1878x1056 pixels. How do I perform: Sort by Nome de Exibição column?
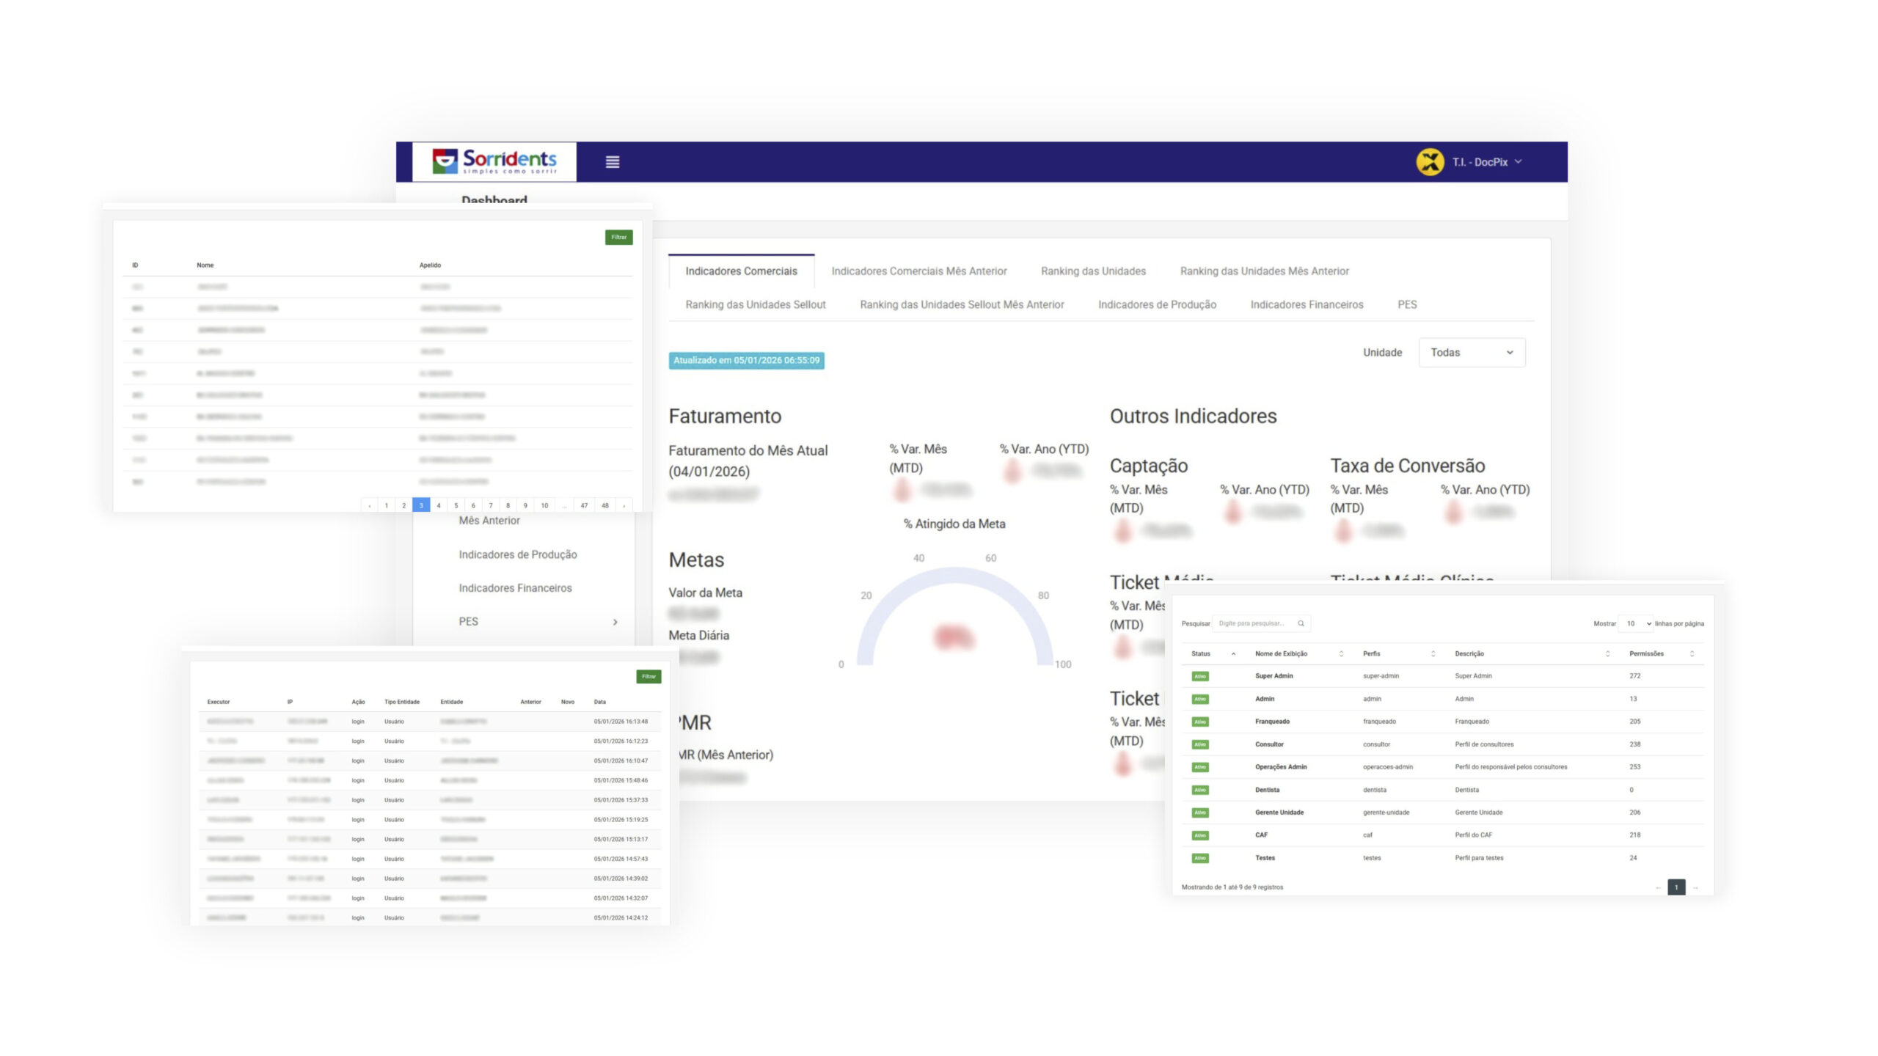1281,653
